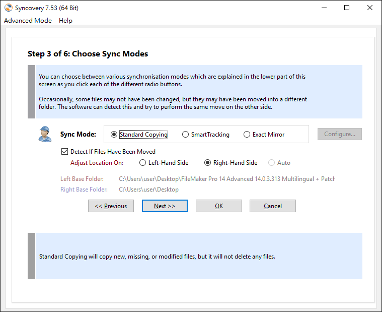Pick the Auto adjust location option
The width and height of the screenshot is (382, 312).
point(279,163)
